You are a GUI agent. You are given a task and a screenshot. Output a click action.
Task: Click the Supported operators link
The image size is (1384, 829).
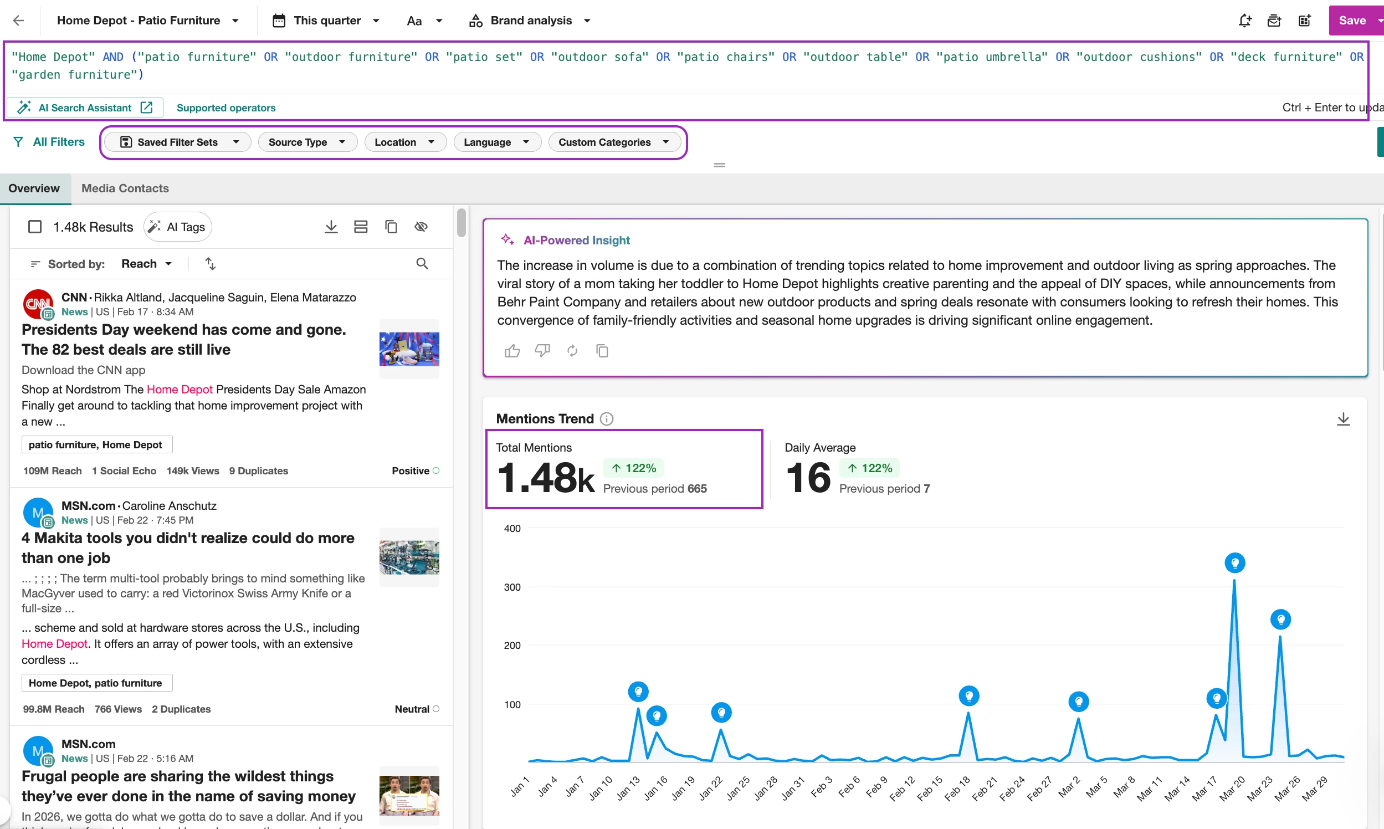point(225,108)
